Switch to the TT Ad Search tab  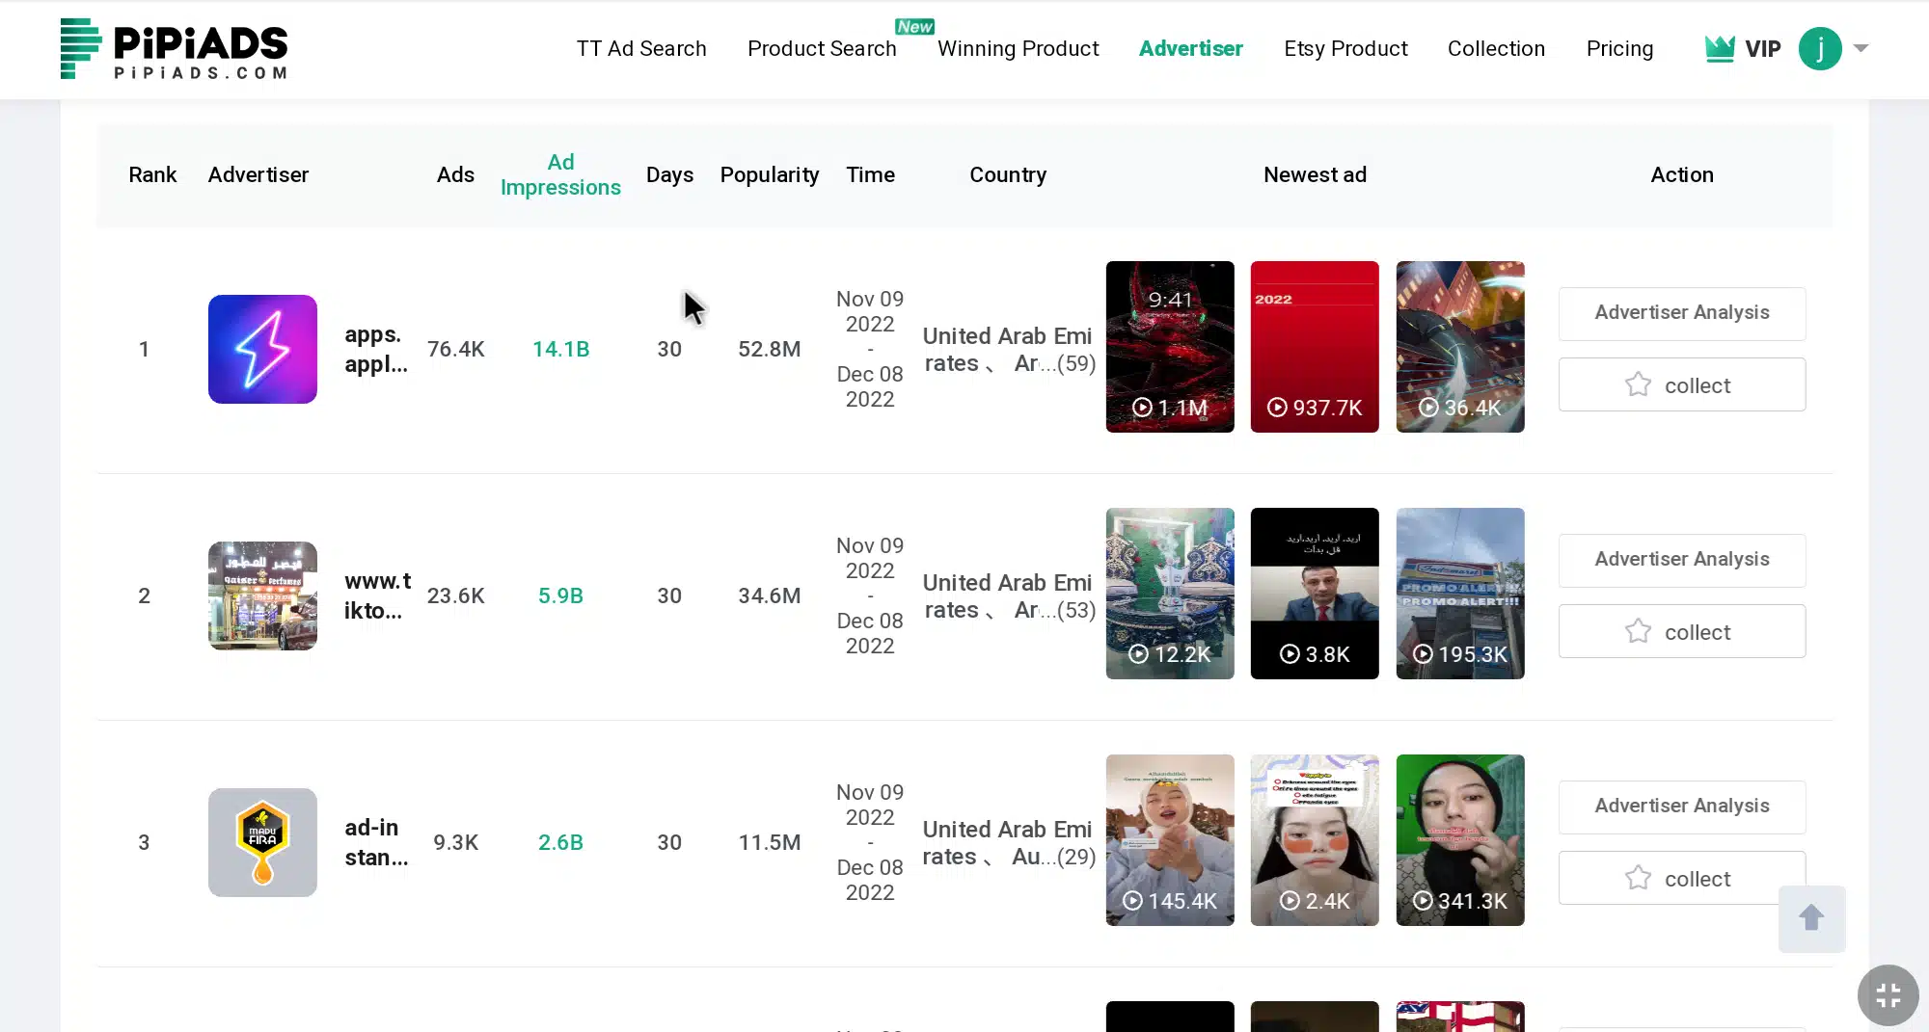641,48
